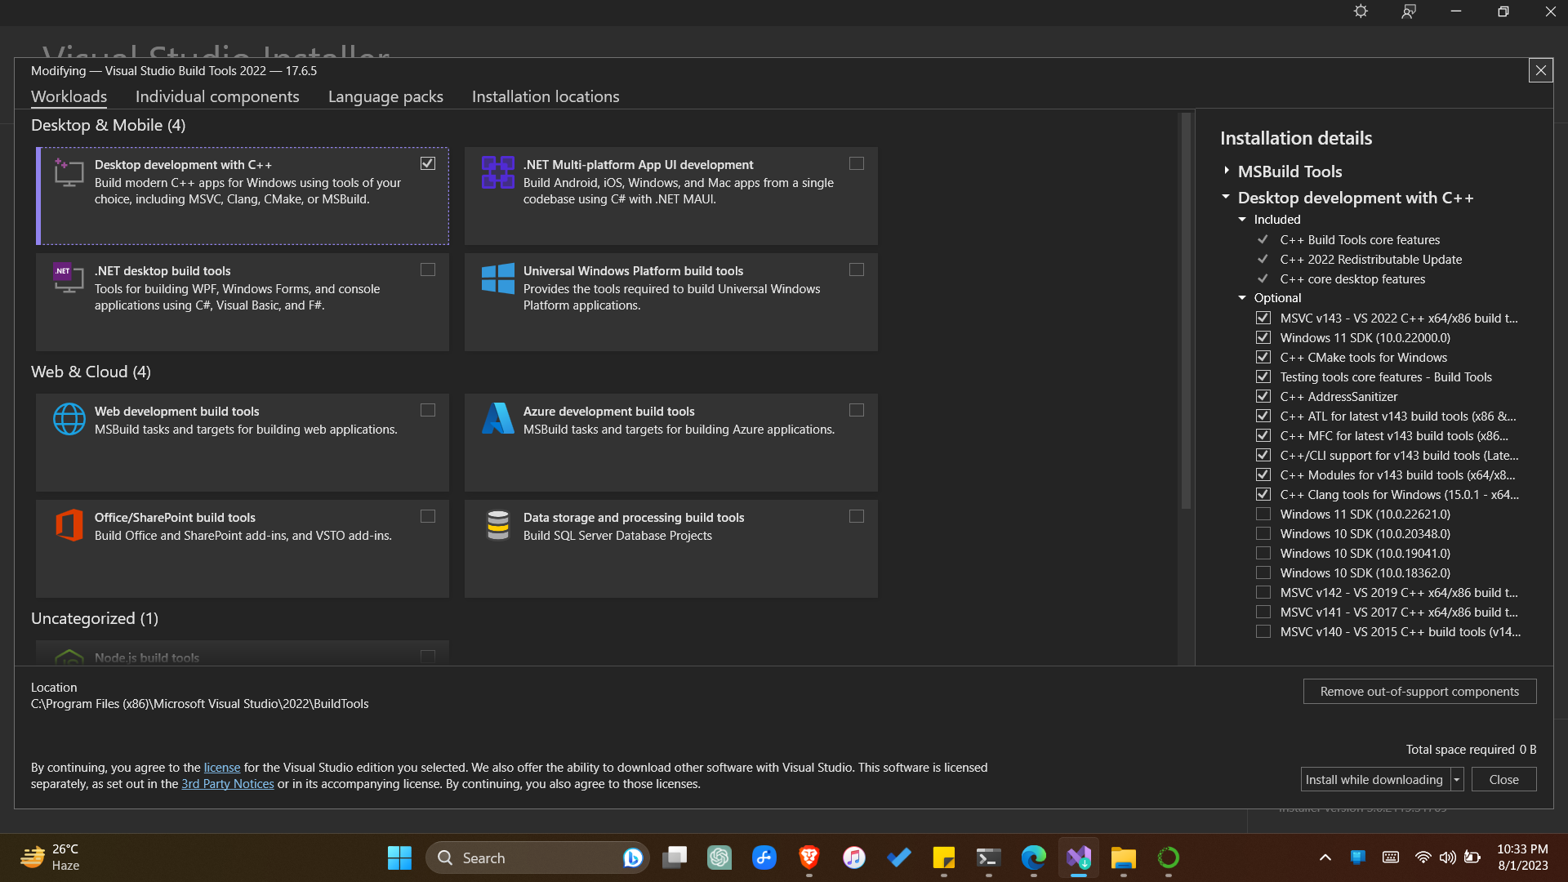1568x882 pixels.
Task: Open the theme settings sun icon in title bar
Action: pyautogui.click(x=1361, y=11)
